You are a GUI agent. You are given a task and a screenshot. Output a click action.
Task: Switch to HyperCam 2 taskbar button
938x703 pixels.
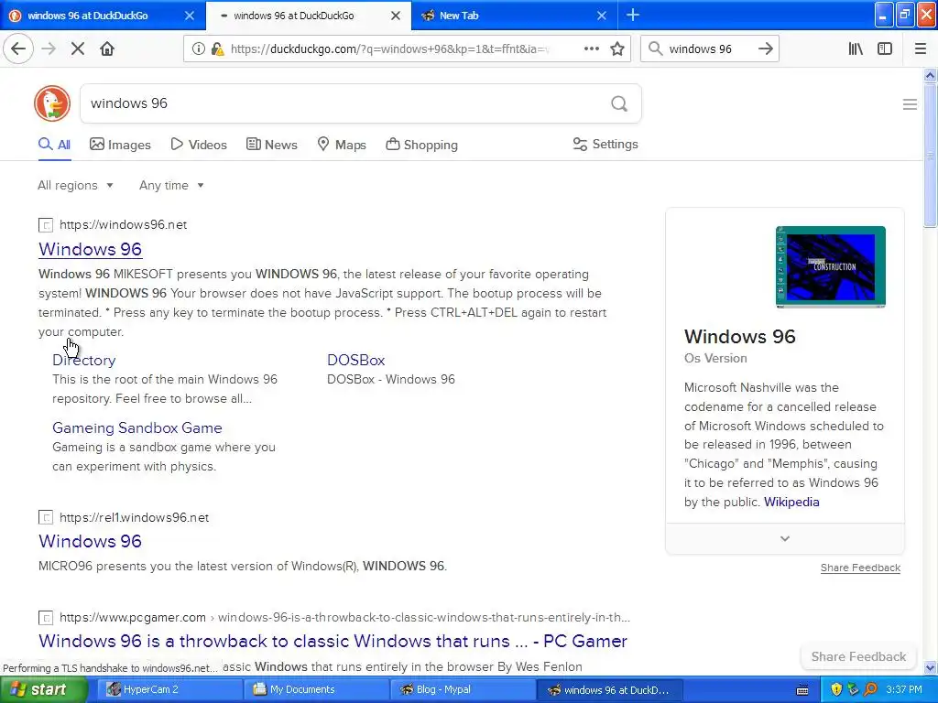pyautogui.click(x=169, y=690)
